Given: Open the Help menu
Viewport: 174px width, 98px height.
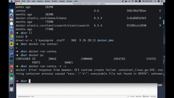Looking at the screenshot, I should click(76, 1).
